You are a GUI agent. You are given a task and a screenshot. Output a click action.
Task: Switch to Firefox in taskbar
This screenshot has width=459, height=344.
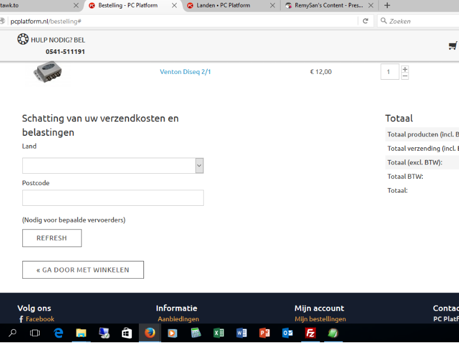(150, 333)
